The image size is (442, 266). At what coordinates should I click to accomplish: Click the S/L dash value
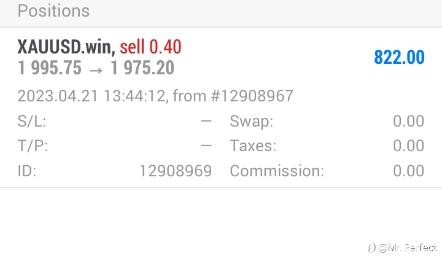[206, 121]
